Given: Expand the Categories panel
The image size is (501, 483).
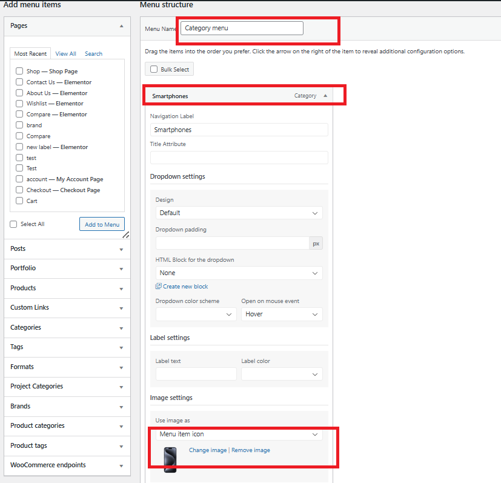Looking at the screenshot, I should tap(67, 328).
